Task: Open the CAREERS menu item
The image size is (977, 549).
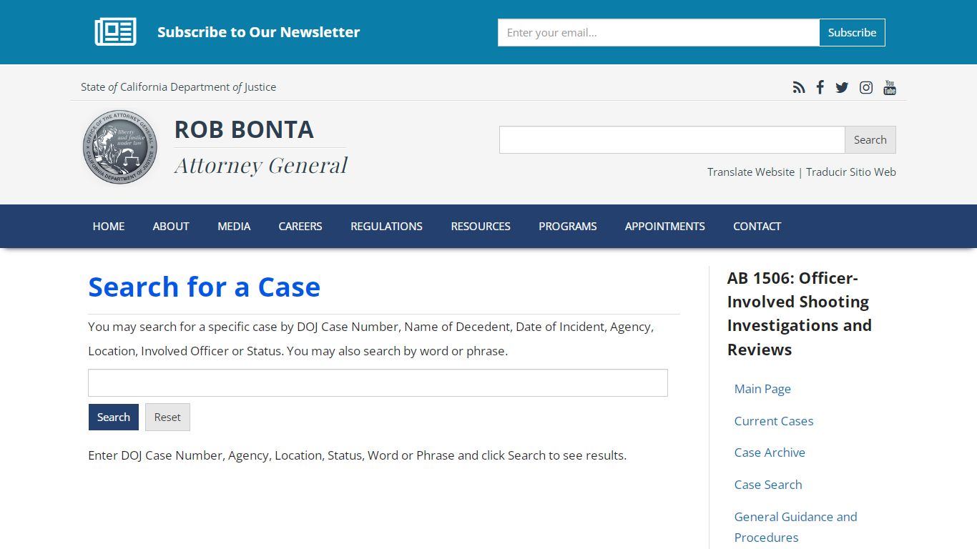Action: [x=300, y=226]
